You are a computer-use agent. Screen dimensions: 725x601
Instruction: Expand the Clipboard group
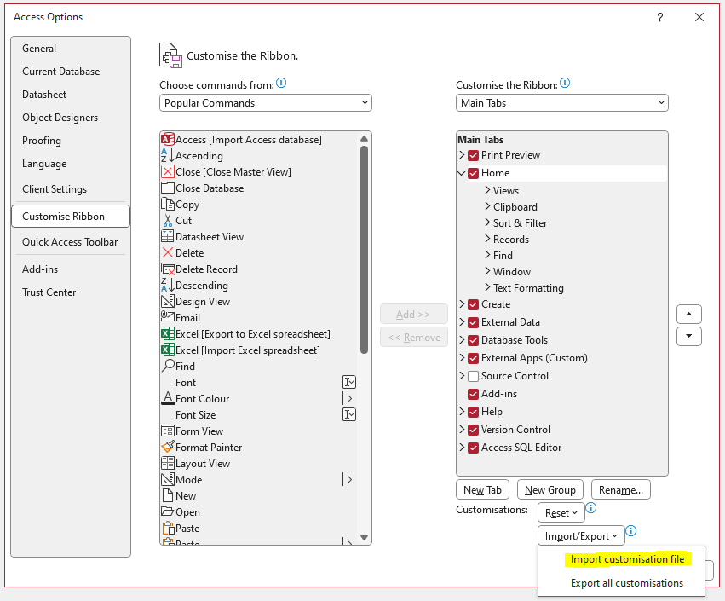coord(487,206)
